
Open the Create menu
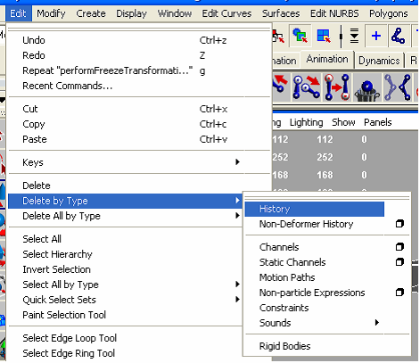pos(91,13)
